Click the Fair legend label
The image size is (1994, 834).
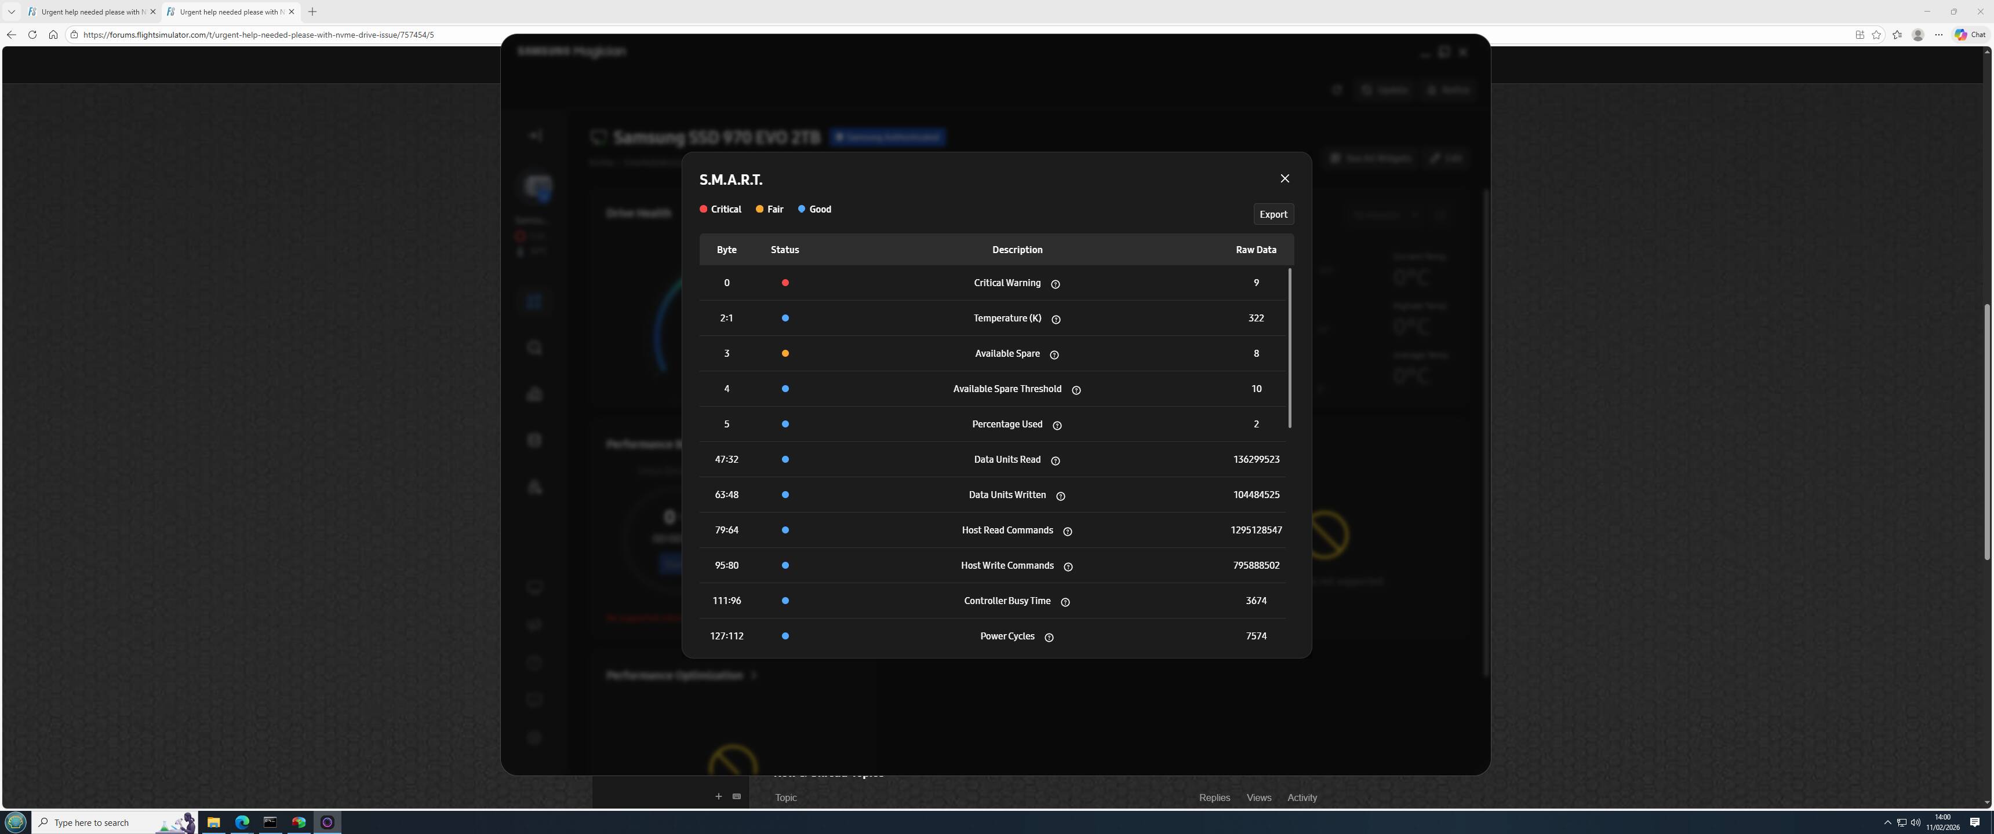click(775, 209)
